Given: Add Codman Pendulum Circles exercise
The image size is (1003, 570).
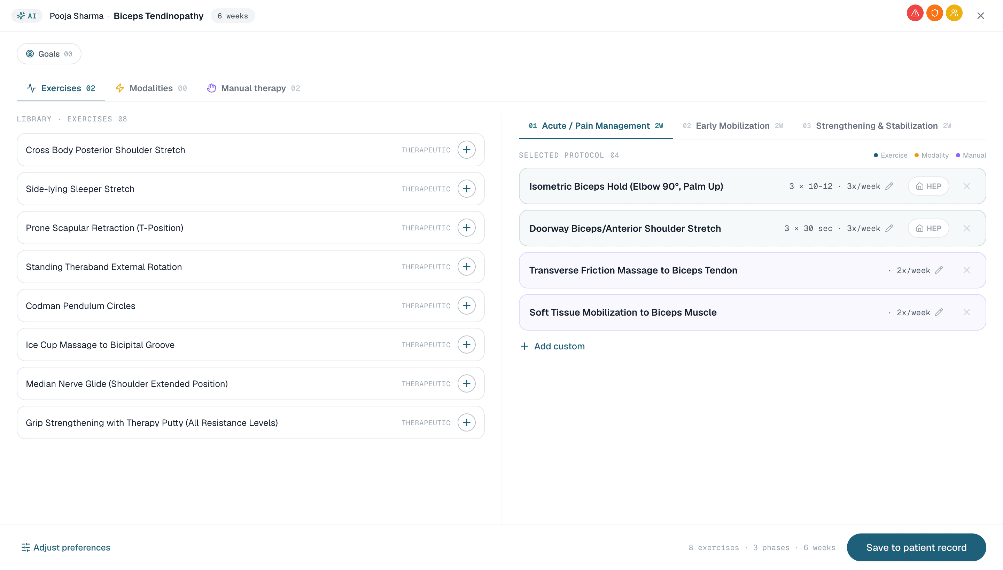Looking at the screenshot, I should [466, 306].
